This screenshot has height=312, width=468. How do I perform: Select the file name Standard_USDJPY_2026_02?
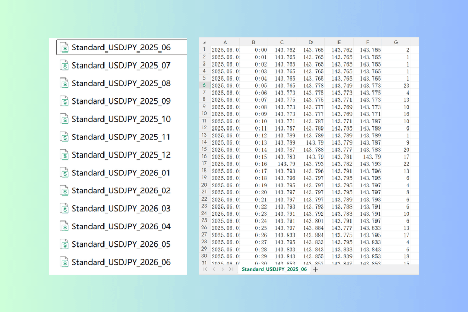point(121,191)
